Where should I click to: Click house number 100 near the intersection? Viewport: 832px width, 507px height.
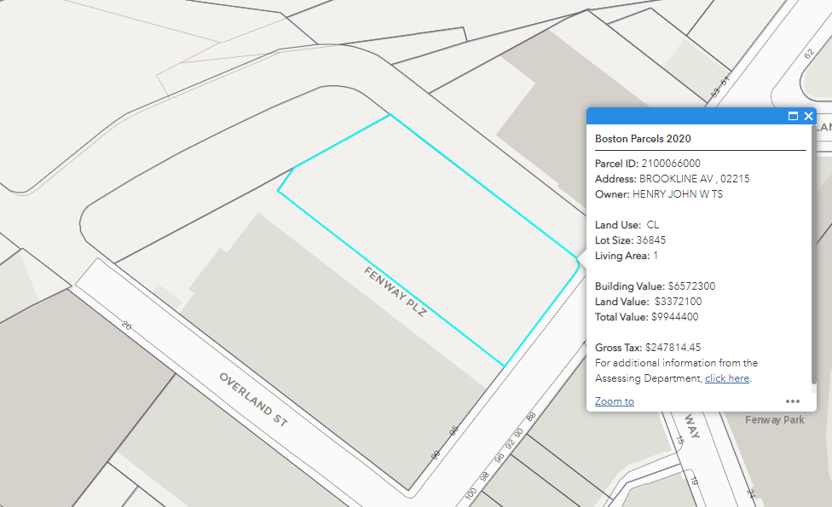click(471, 494)
